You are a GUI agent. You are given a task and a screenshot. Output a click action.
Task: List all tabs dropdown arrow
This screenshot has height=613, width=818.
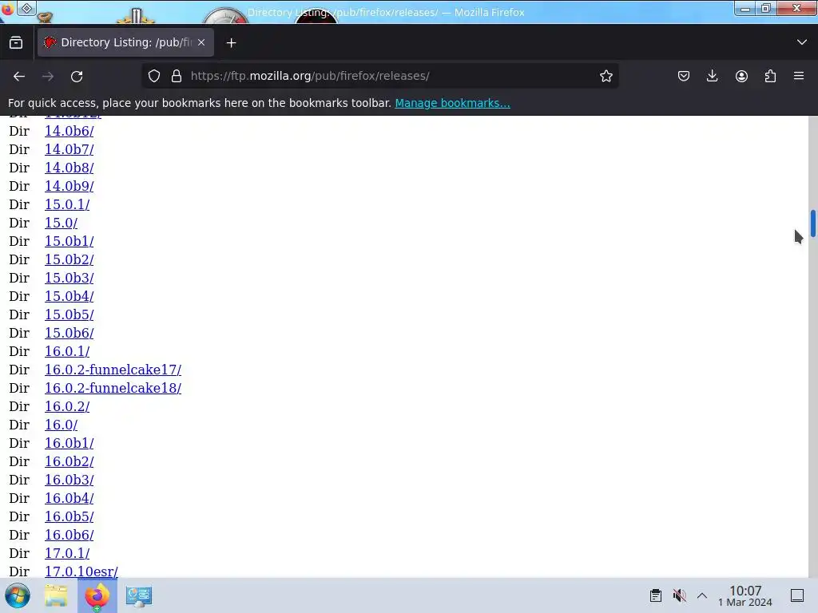point(802,42)
